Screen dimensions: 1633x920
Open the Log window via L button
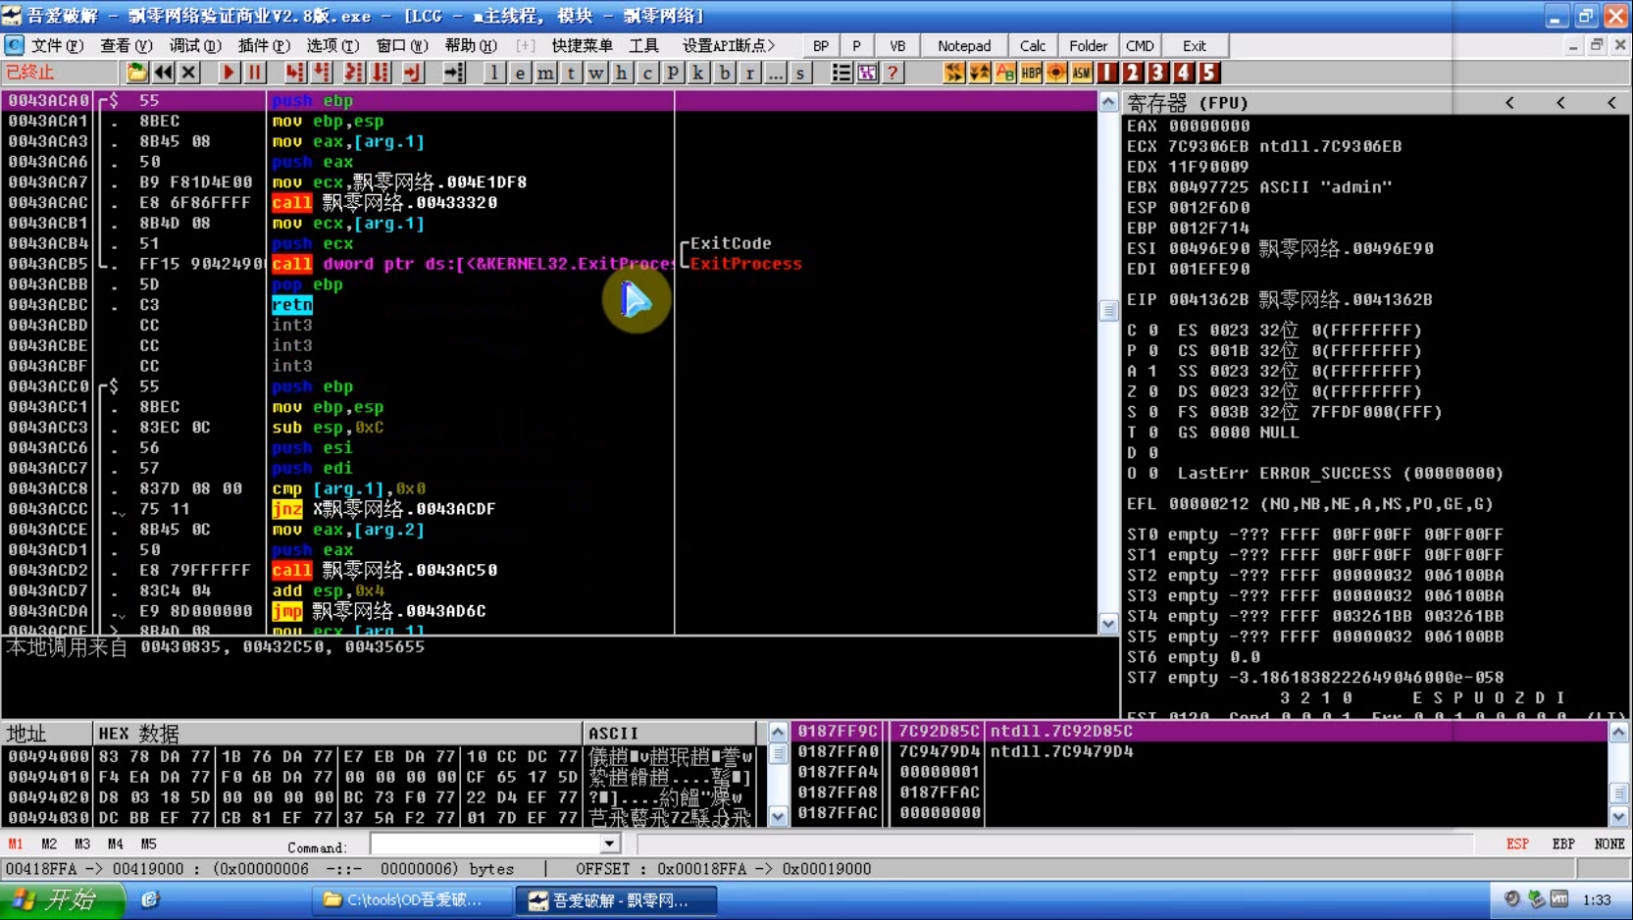point(494,73)
